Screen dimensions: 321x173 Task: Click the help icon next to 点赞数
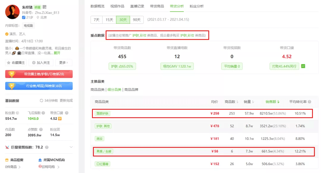coord(41,129)
